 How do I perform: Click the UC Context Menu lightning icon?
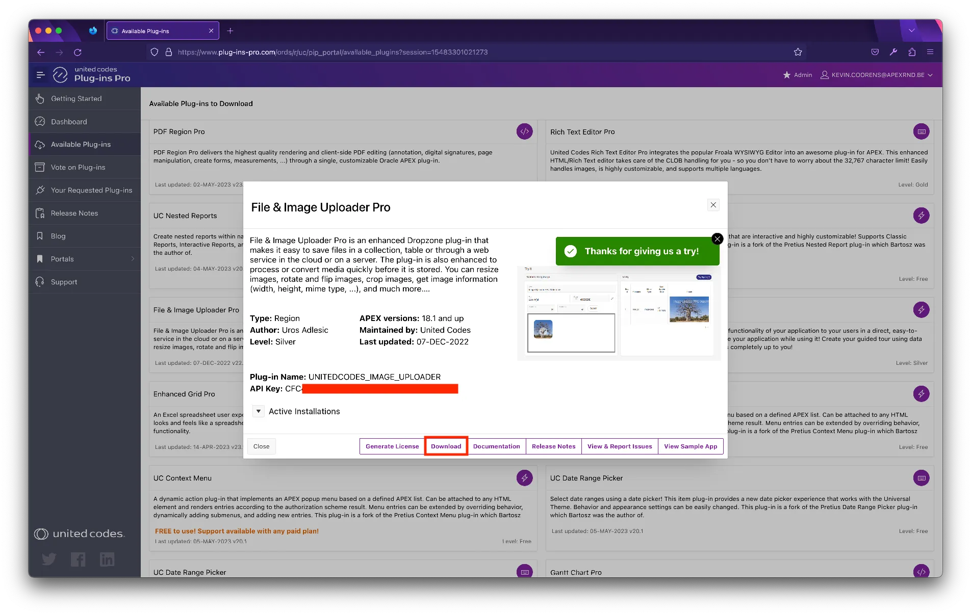point(524,478)
